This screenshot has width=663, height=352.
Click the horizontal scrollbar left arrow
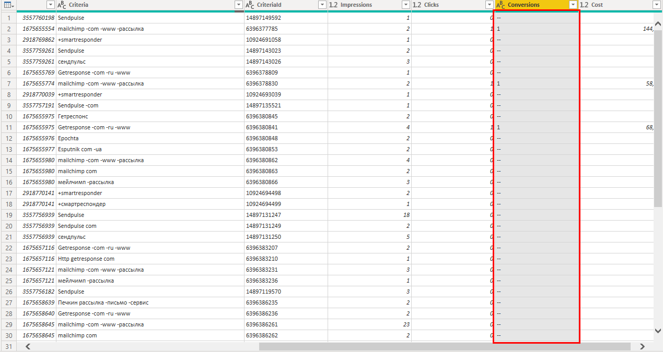pos(28,346)
